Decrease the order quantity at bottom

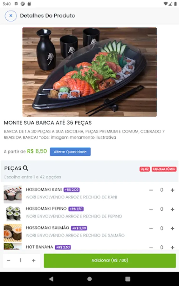click(8, 261)
